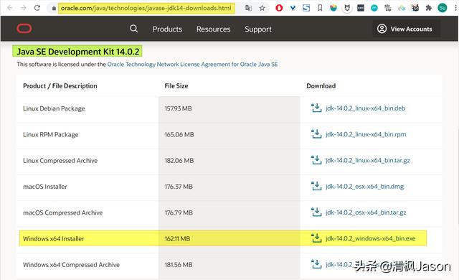Download jdk-14.0.2_linux-x64_bin.rpm

tap(366, 134)
